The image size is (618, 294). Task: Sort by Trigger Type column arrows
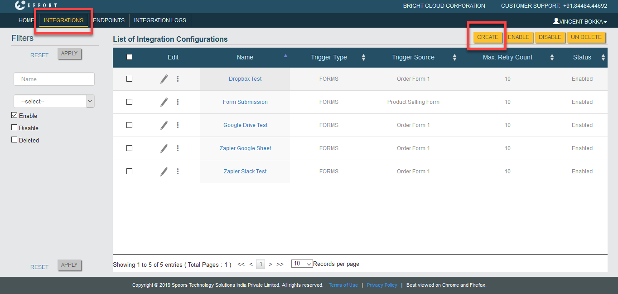tap(363, 58)
